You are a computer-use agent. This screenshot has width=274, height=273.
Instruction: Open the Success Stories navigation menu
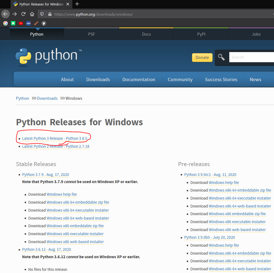tap(221, 79)
